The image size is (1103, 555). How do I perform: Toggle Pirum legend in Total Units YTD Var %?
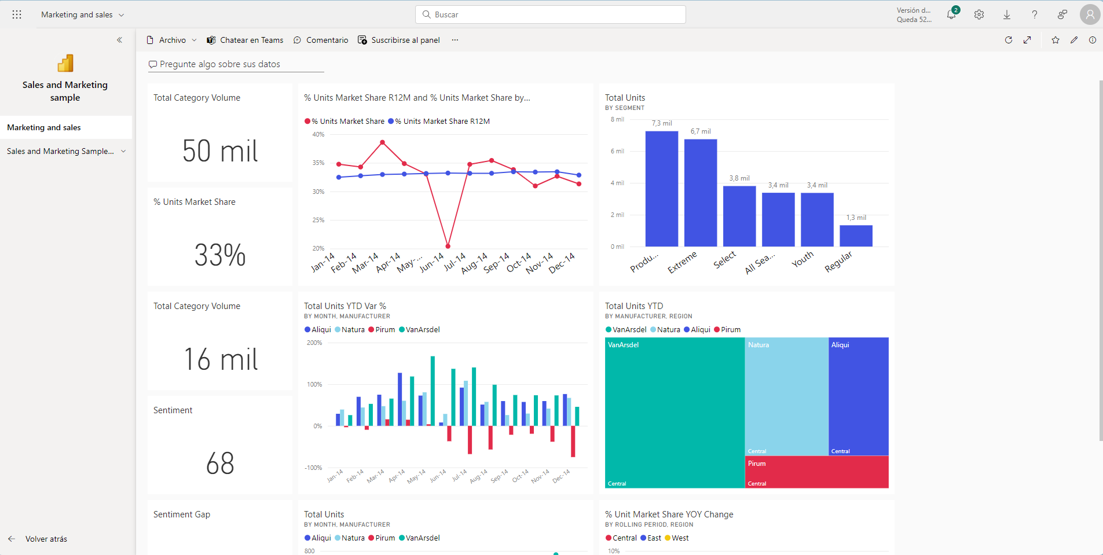tap(382, 329)
